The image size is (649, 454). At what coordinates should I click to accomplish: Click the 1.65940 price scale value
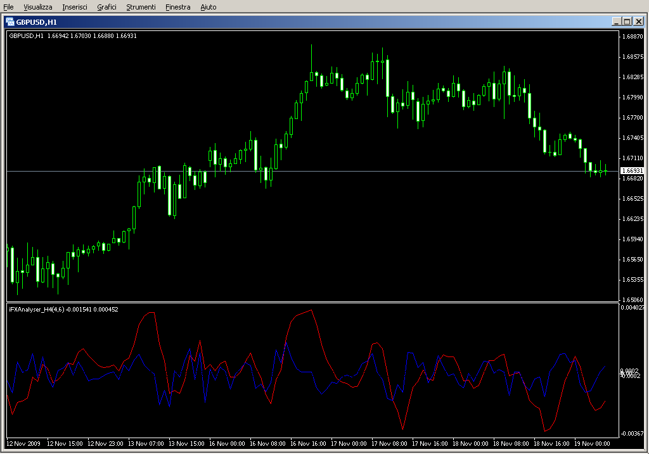click(633, 239)
